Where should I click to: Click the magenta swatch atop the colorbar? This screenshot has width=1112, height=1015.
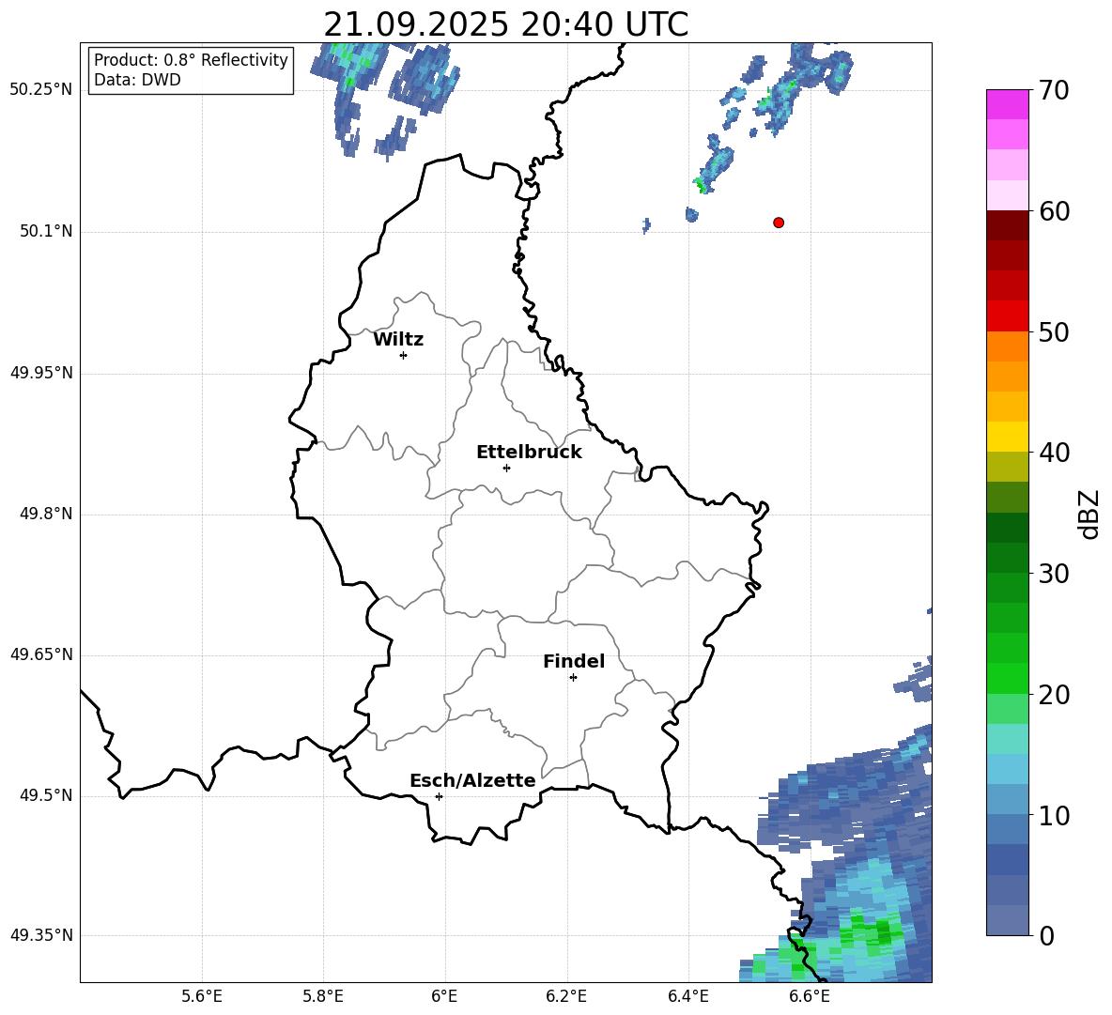1007,105
